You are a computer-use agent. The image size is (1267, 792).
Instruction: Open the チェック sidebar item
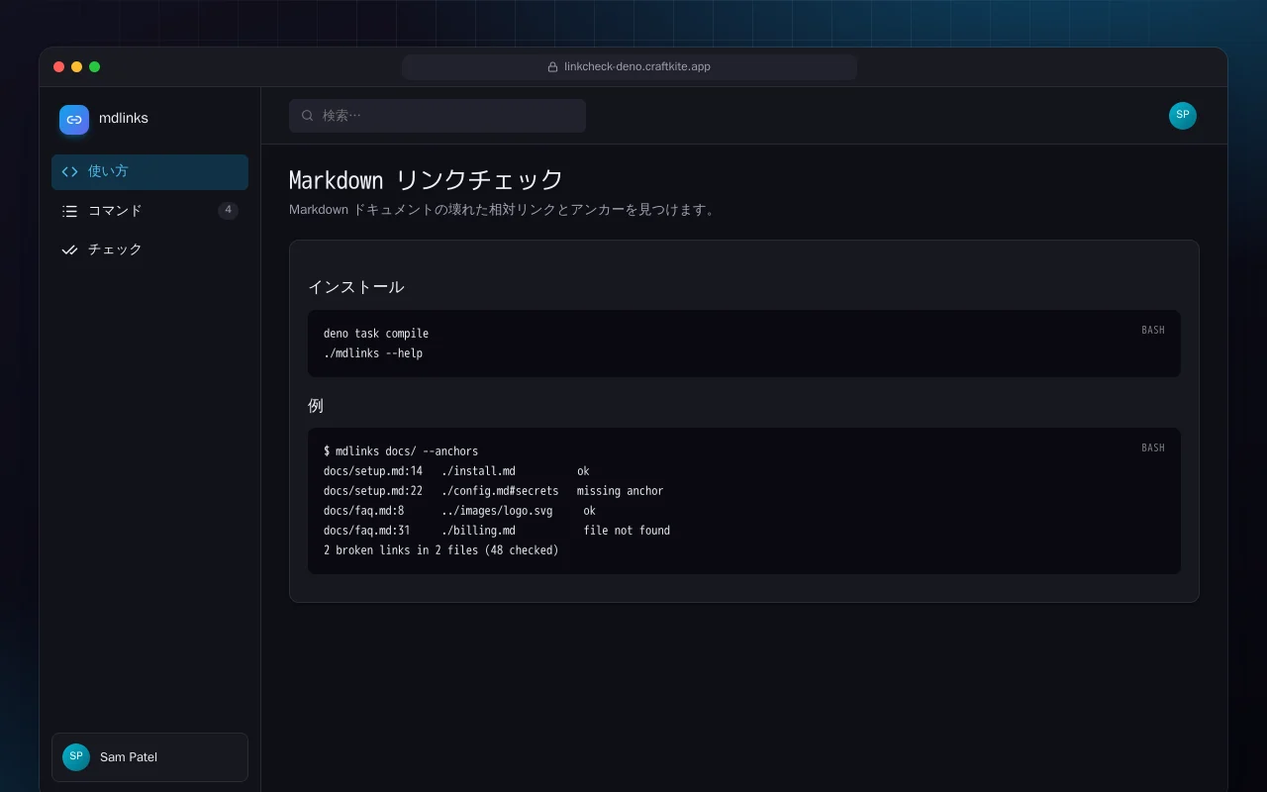coord(149,249)
